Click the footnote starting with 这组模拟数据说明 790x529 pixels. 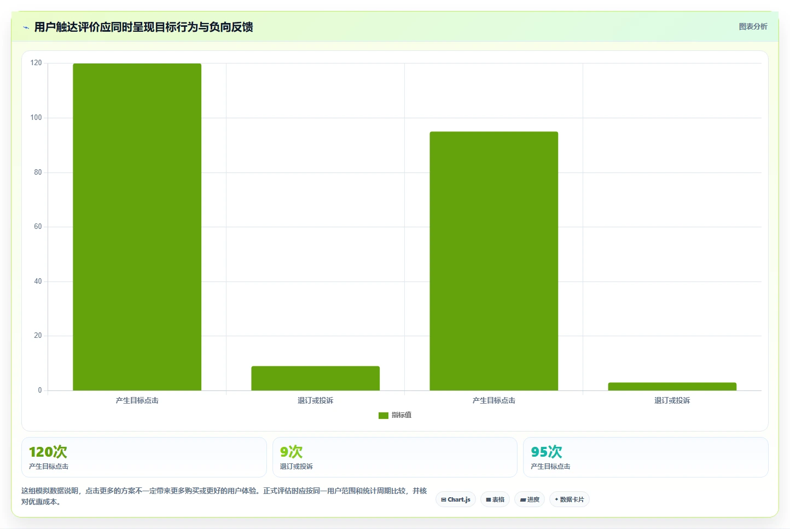coord(224,496)
